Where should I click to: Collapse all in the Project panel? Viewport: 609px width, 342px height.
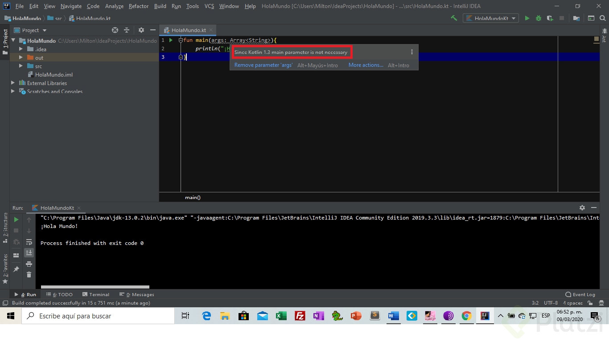(127, 30)
